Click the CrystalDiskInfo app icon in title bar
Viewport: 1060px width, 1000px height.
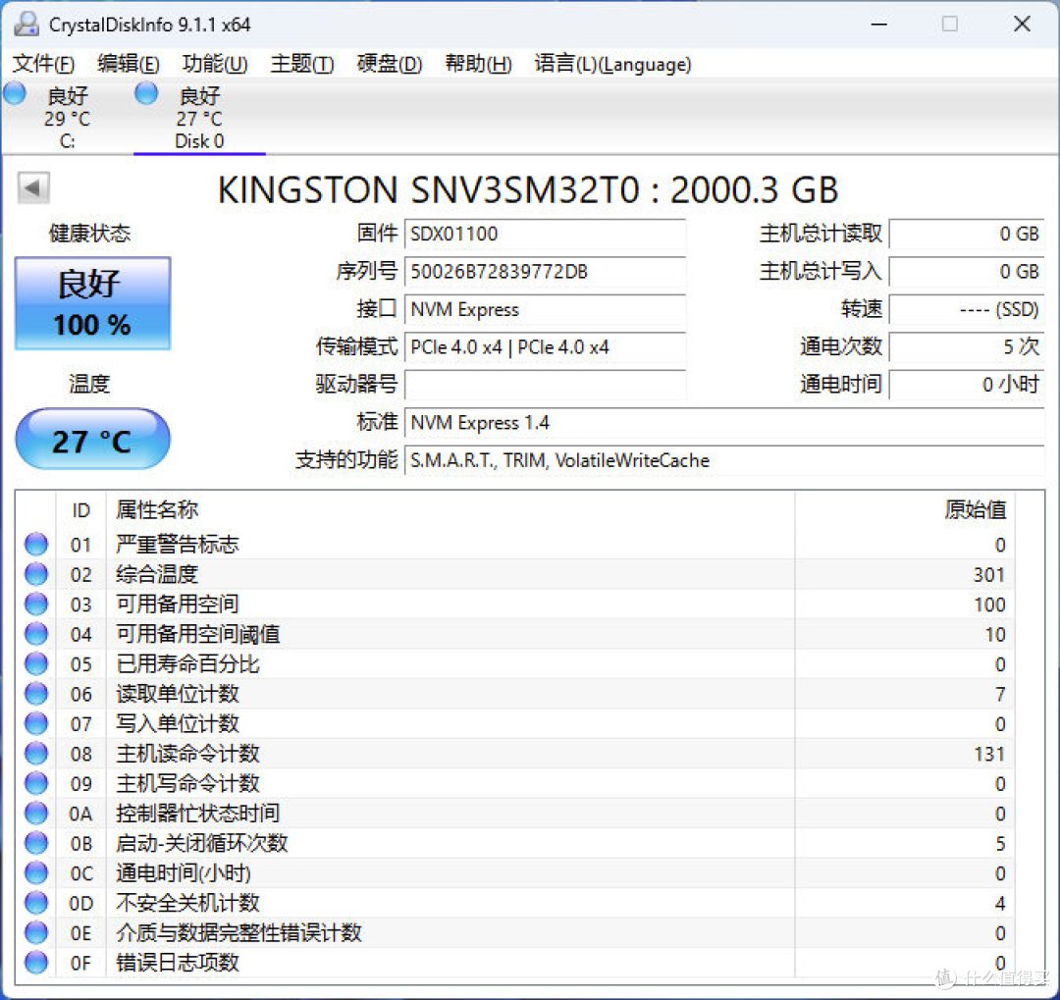coord(26,24)
